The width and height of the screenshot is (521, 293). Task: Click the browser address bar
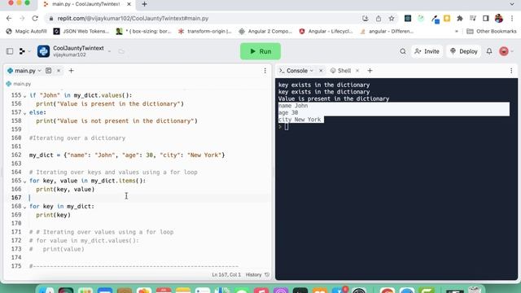206,19
